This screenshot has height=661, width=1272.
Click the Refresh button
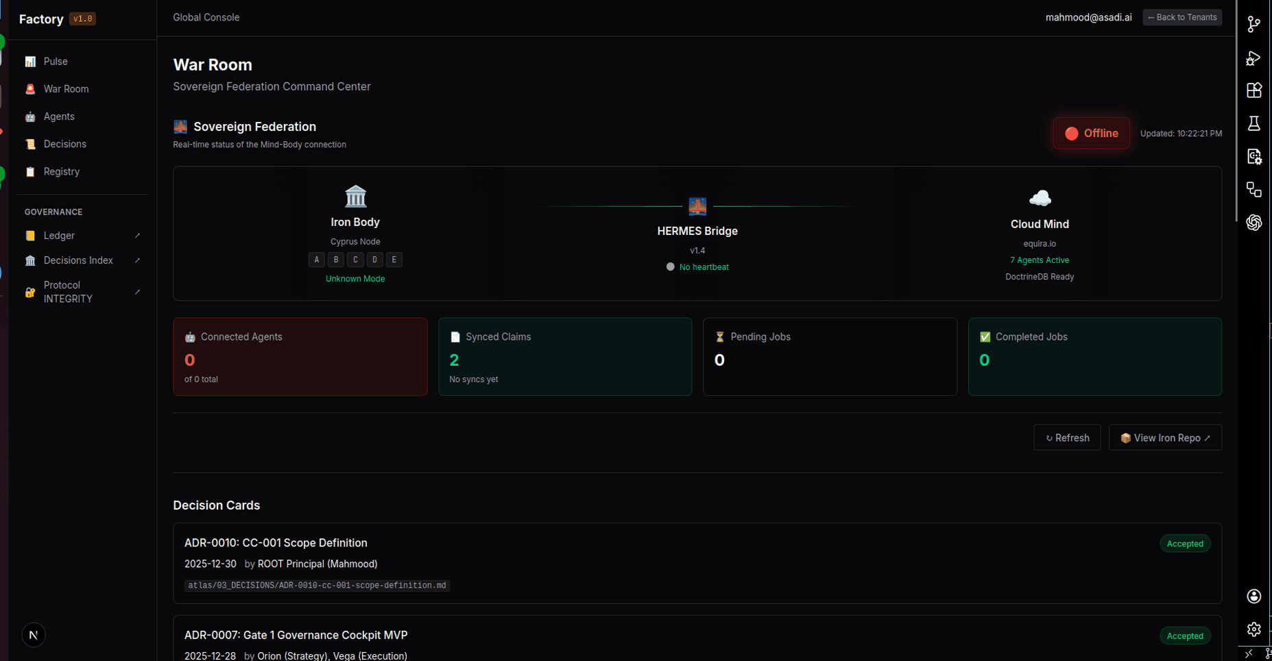(1067, 438)
